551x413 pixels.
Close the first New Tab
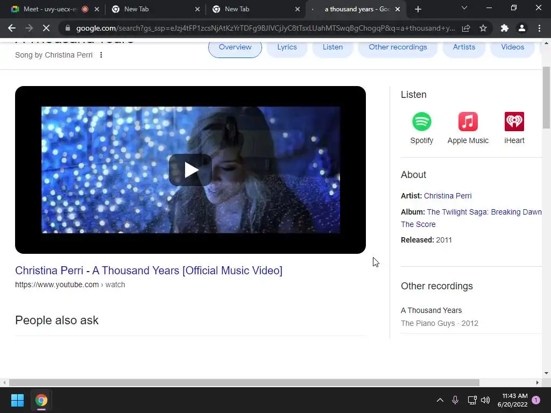click(197, 9)
